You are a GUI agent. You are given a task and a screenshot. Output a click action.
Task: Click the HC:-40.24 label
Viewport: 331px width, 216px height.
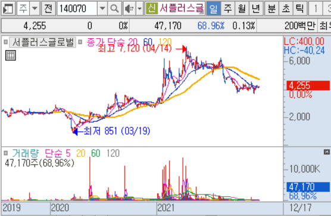(304, 50)
